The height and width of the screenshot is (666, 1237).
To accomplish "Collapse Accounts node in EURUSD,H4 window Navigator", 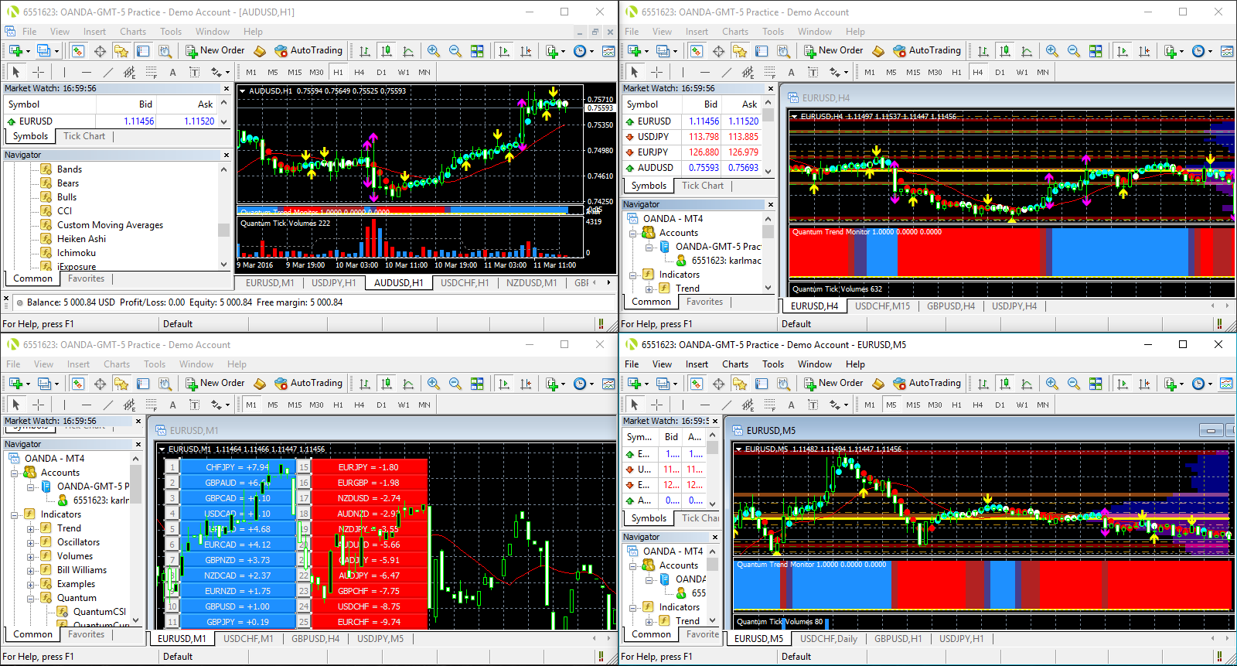I will pyautogui.click(x=632, y=233).
